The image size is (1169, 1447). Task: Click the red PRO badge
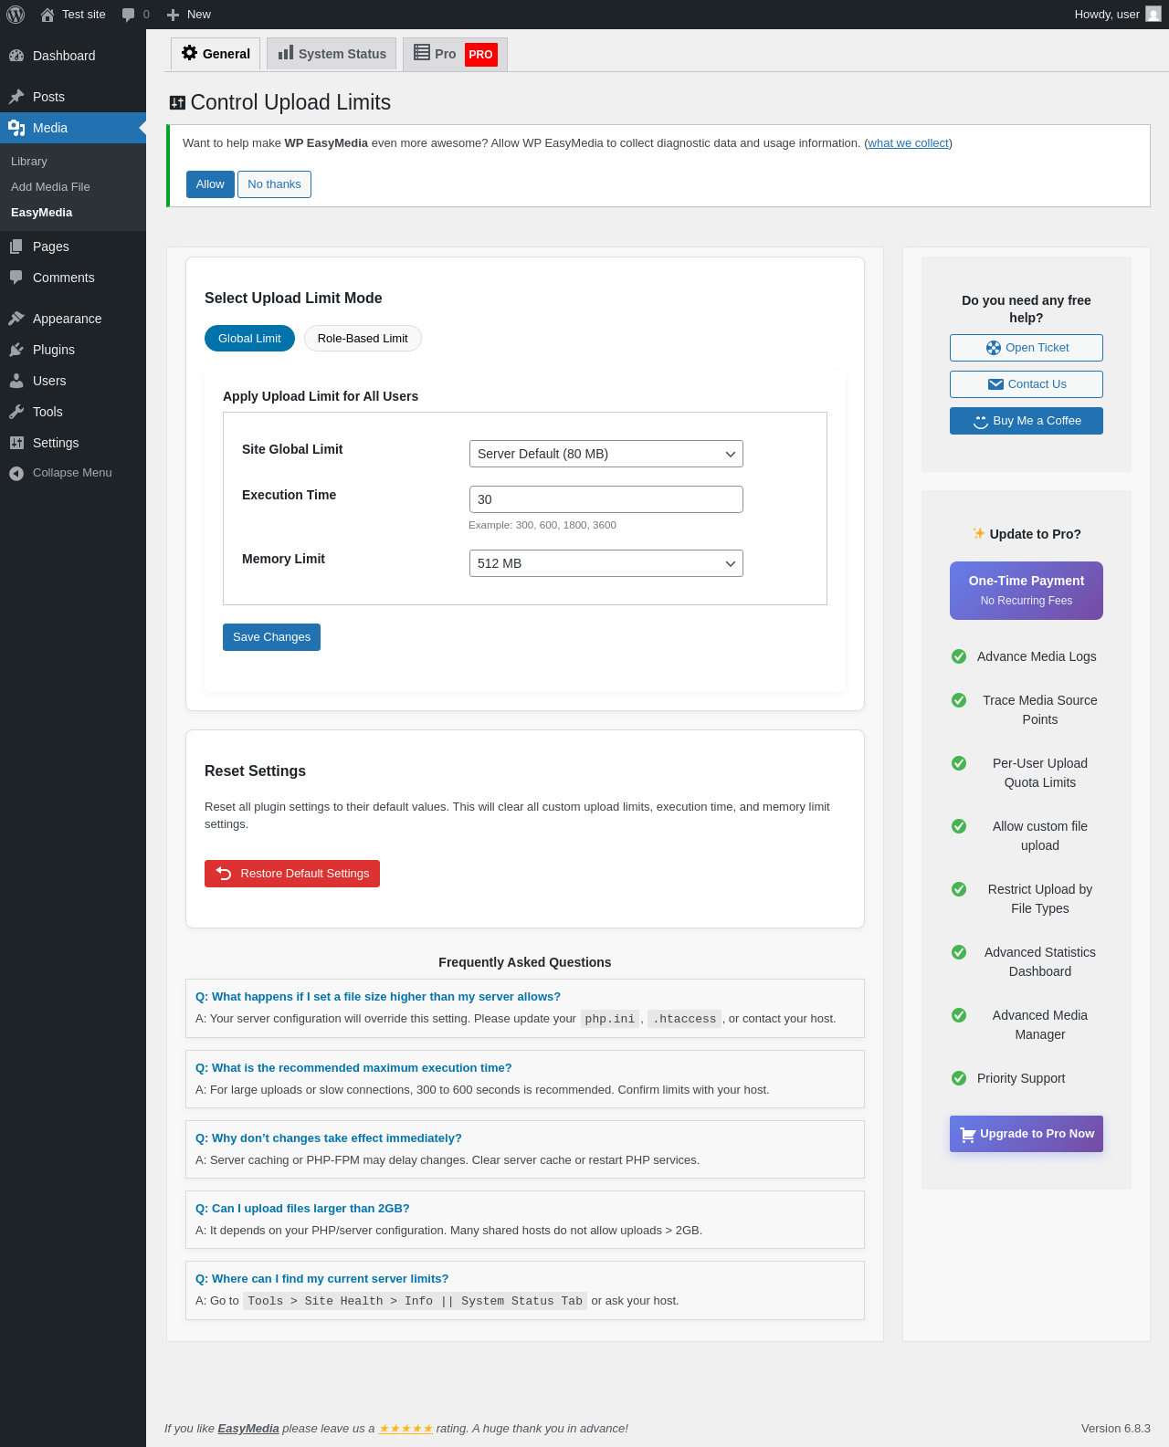pyautogui.click(x=481, y=55)
